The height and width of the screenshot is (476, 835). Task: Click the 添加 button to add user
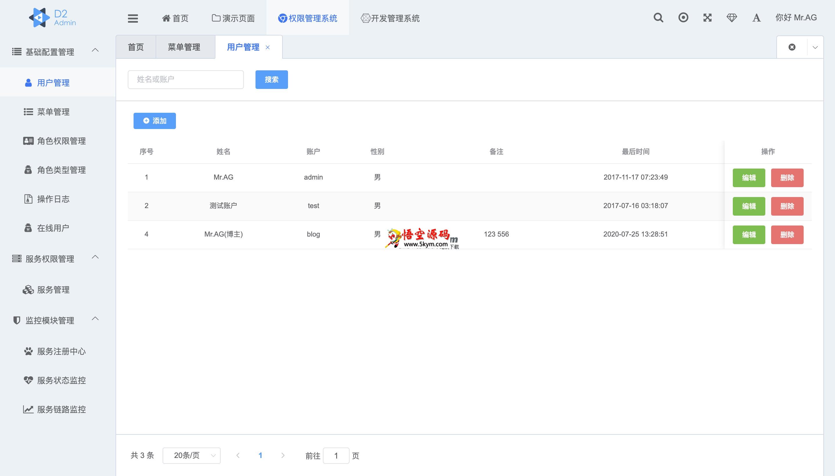(155, 120)
